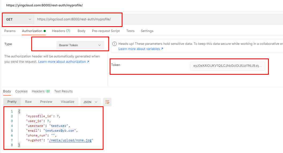Image resolution: width=283 pixels, height=153 pixels.
Task: Toggle the response line wrap icon
Action: [107, 102]
